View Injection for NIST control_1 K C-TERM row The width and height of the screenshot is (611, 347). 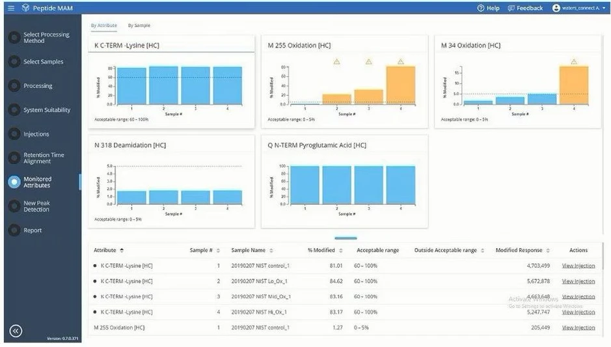tap(578, 266)
